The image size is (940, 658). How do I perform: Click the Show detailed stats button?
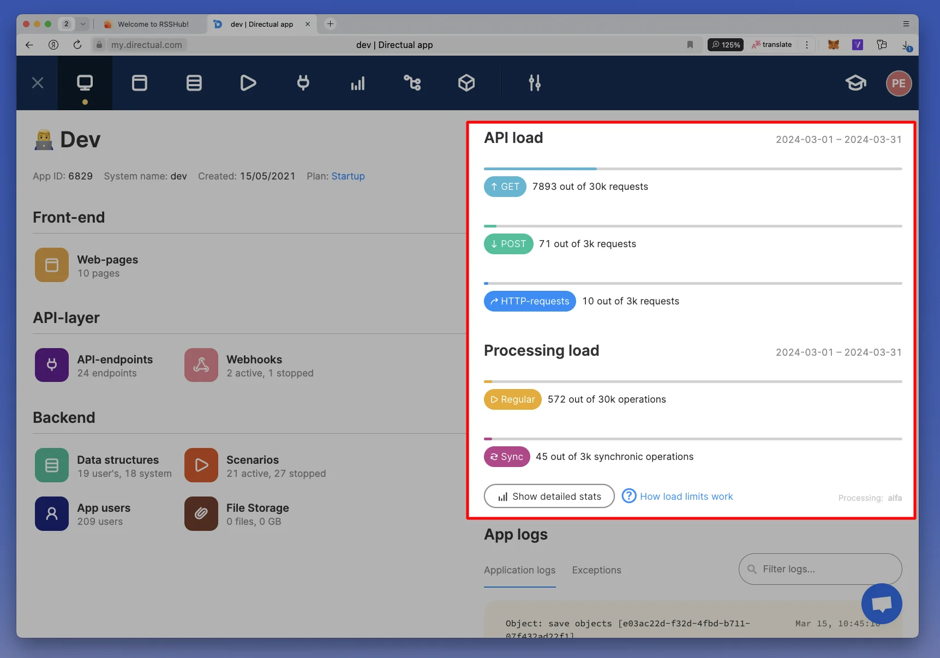(x=549, y=496)
